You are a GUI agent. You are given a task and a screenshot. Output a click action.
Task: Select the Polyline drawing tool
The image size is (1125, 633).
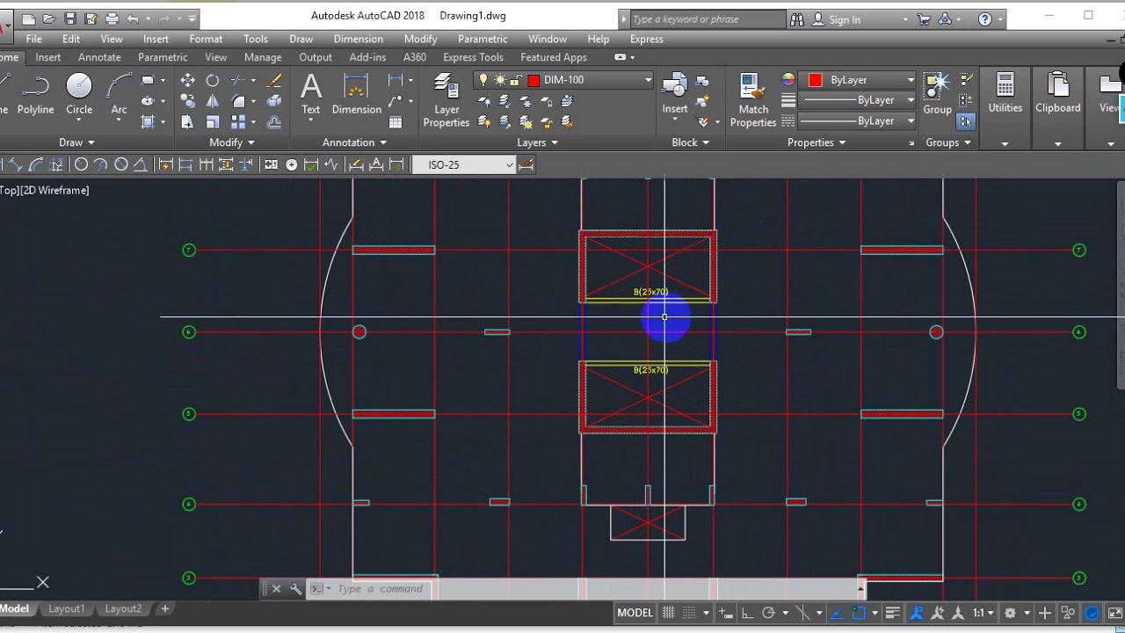36,95
